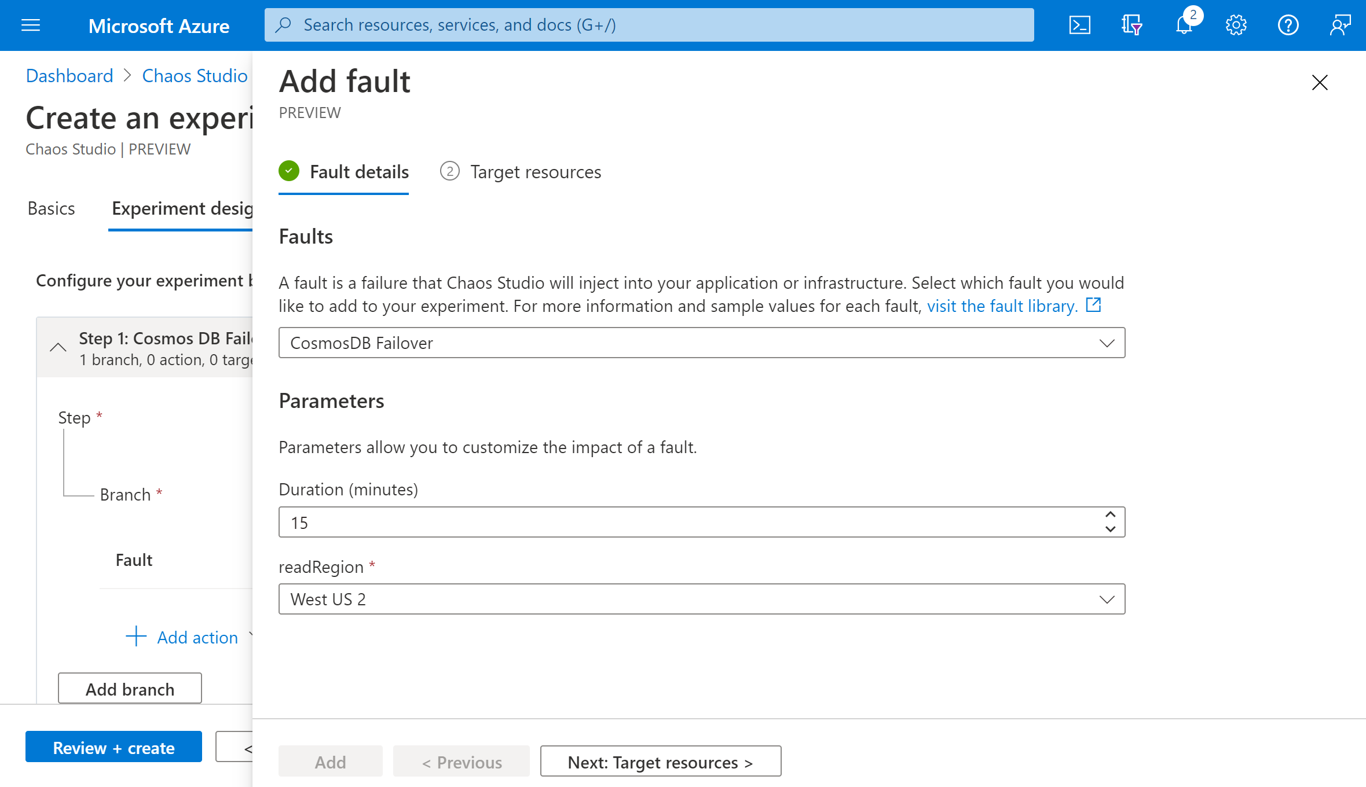This screenshot has width=1366, height=787.
Task: Open the Azure Settings gear icon
Action: [x=1236, y=24]
